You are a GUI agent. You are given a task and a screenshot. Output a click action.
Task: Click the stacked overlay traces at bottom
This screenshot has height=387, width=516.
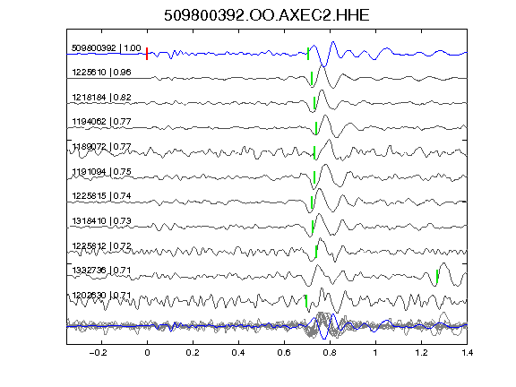[x=267, y=326]
